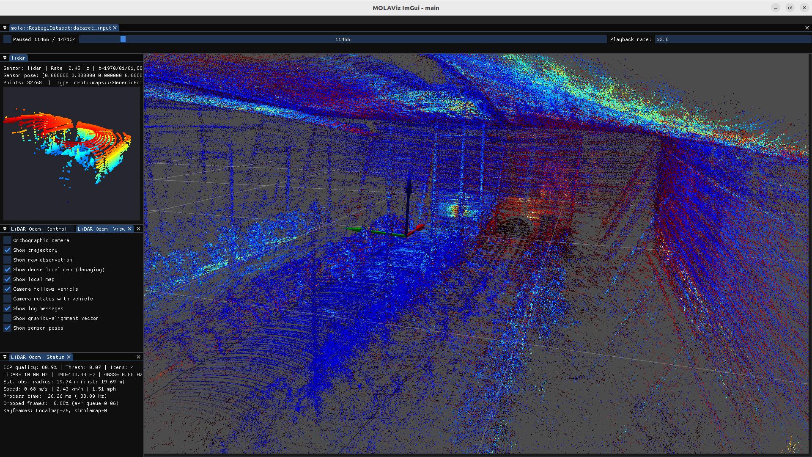Screen dimensions: 812x457
Task: Close the LiDAR Odom: View tab
Action: point(130,229)
